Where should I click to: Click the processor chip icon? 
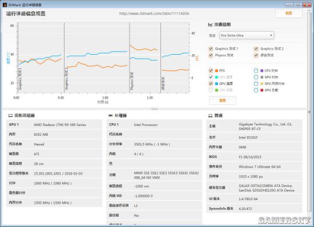(110, 116)
